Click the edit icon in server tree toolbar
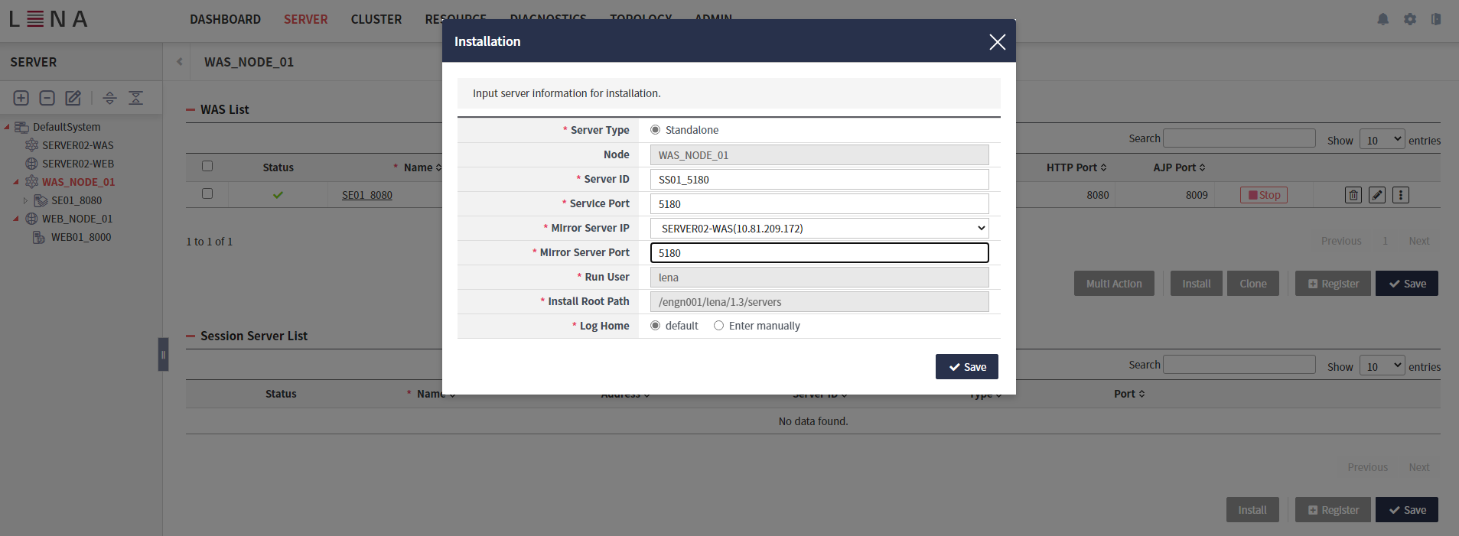1459x536 pixels. 73,98
